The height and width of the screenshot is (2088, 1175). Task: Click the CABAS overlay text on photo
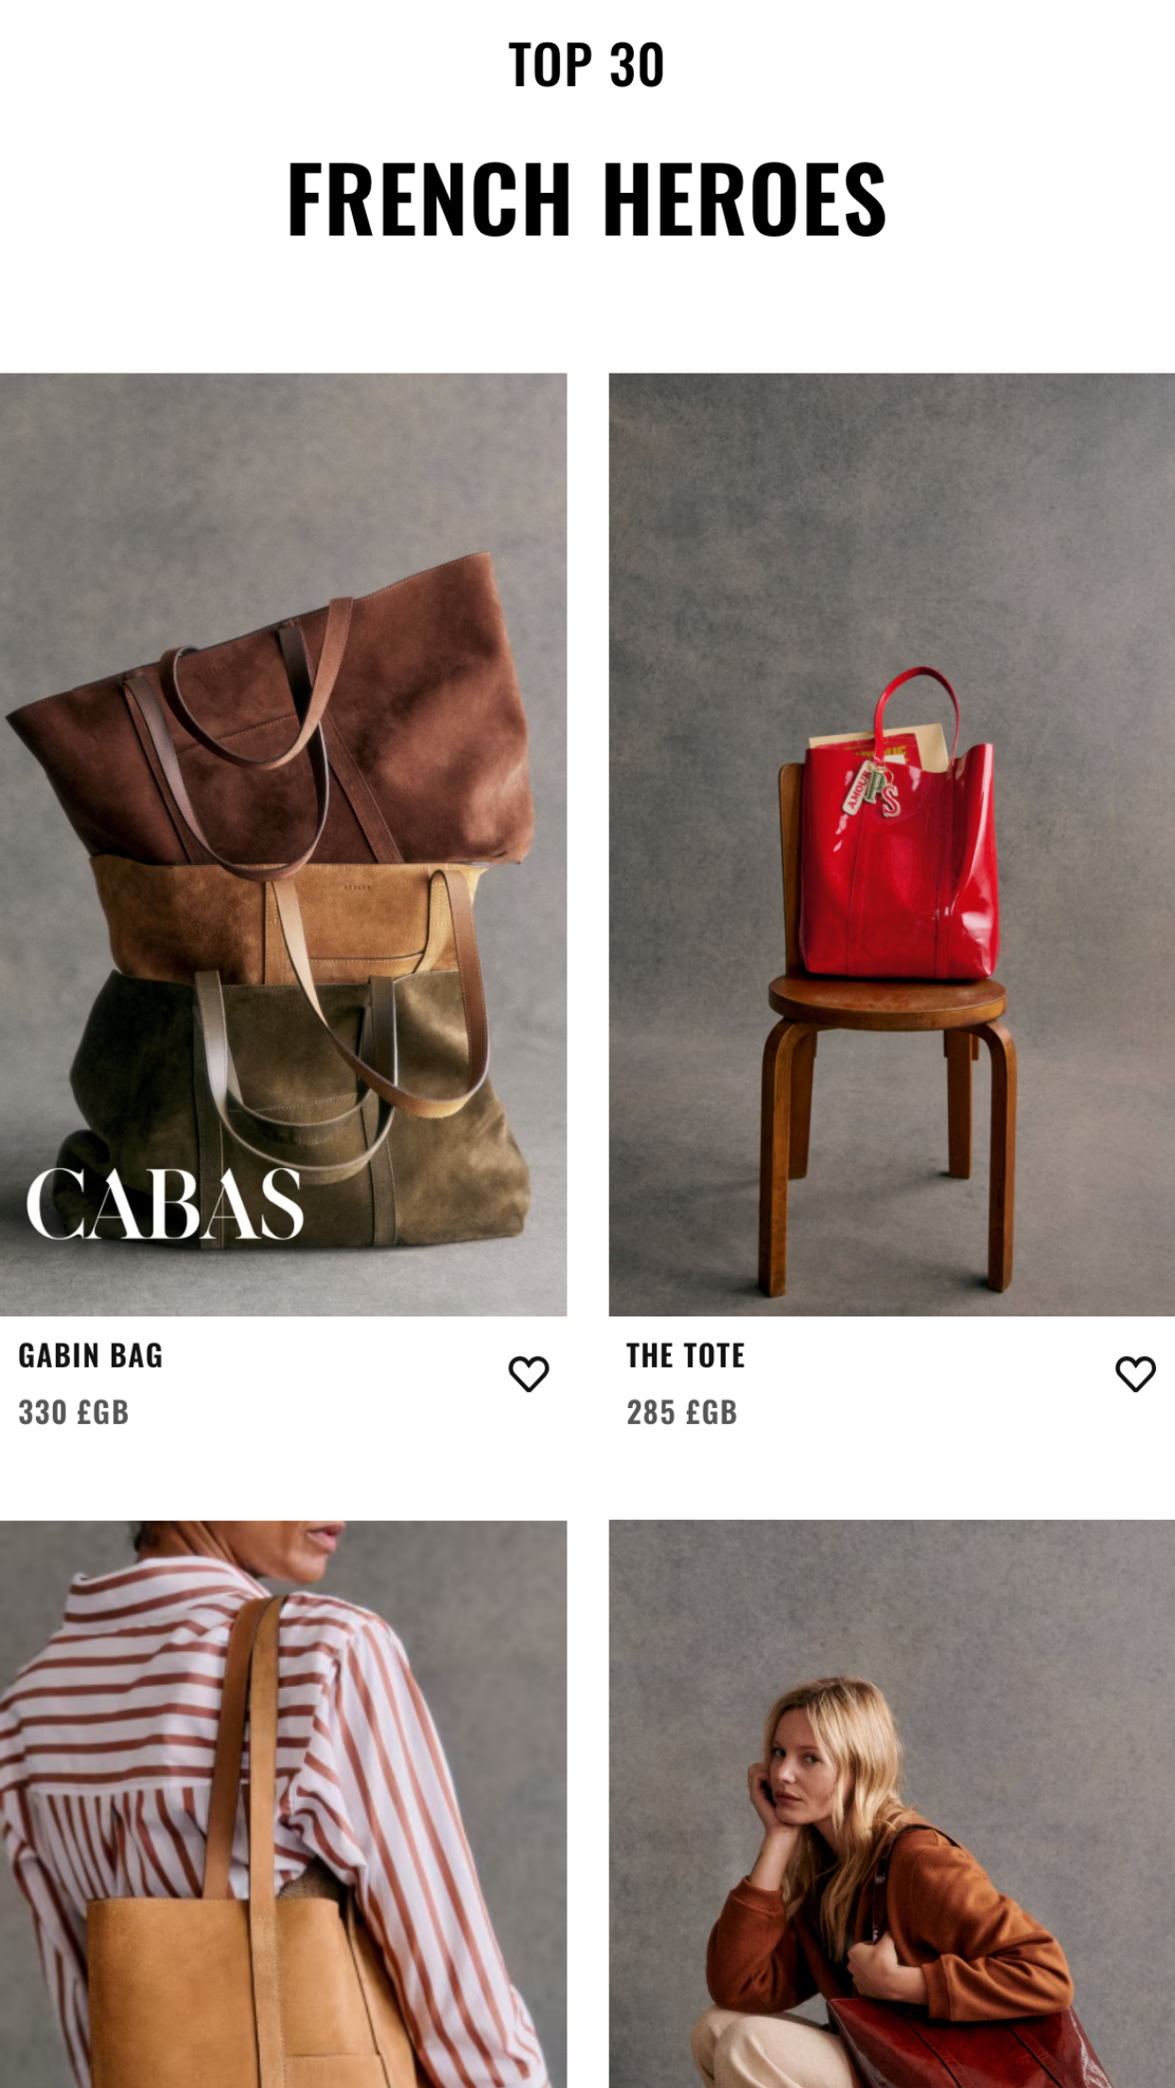coord(165,1203)
